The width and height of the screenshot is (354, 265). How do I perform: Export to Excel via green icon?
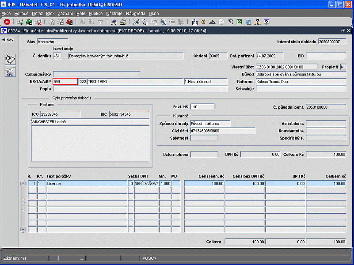click(239, 22)
